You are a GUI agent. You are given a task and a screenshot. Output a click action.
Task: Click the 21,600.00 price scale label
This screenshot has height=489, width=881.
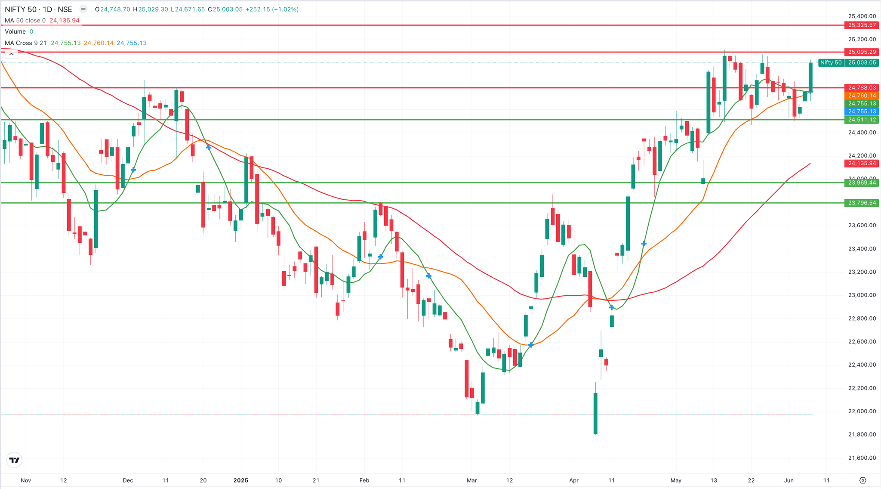pos(862,458)
